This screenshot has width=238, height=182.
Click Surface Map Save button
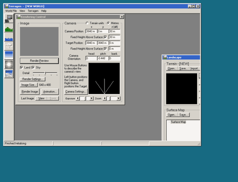[184, 115]
